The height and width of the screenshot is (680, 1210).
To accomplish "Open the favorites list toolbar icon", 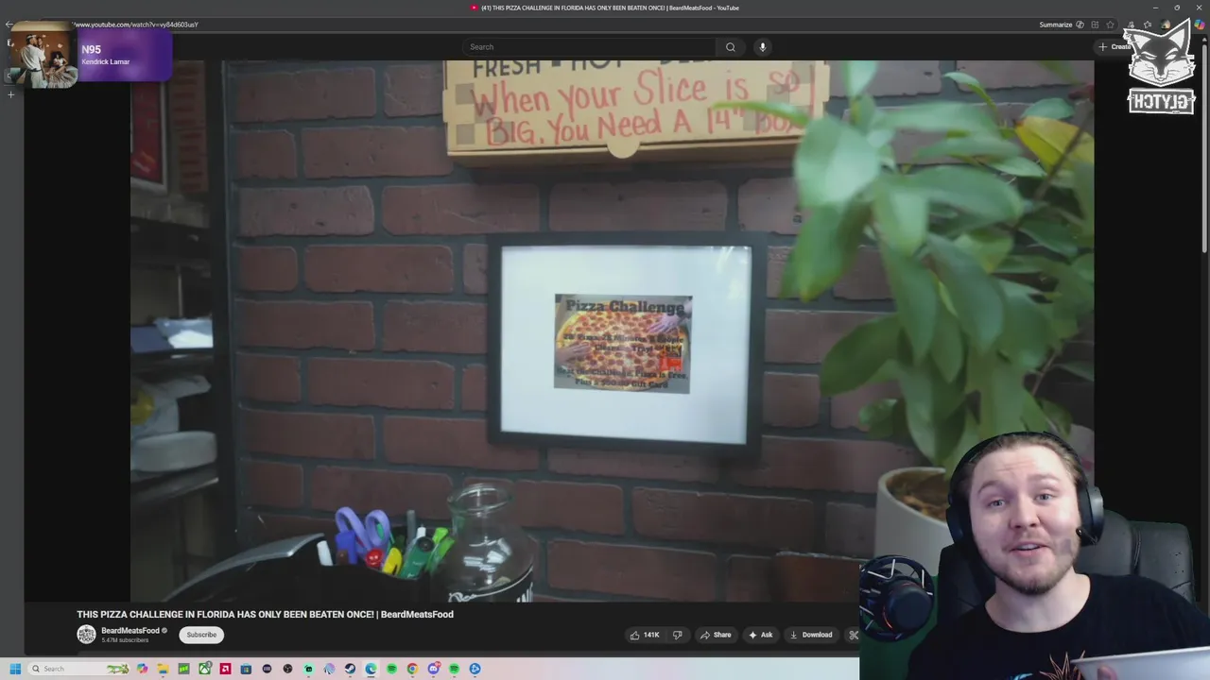I will click(x=1148, y=25).
